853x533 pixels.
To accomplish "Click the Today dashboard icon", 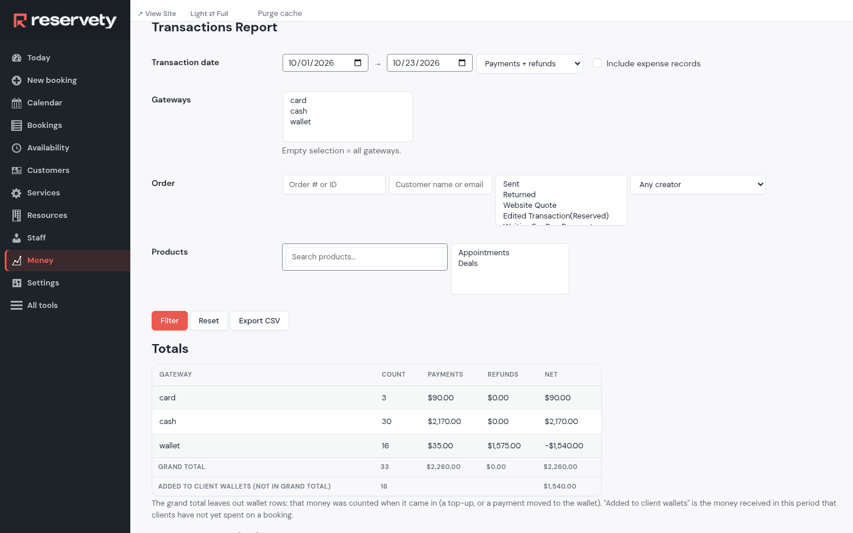I will (x=17, y=58).
